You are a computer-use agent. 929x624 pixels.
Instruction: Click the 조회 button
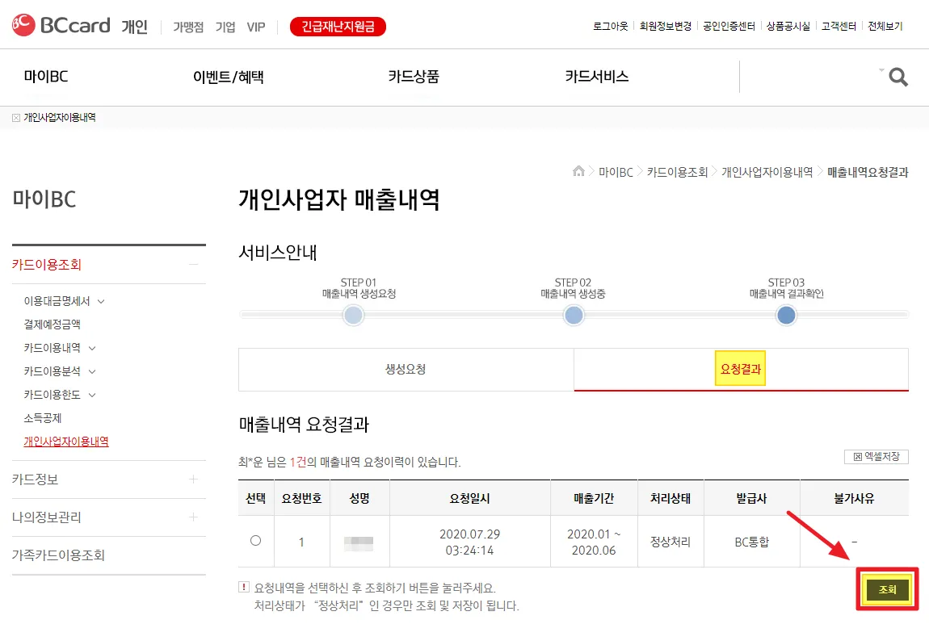tap(887, 589)
